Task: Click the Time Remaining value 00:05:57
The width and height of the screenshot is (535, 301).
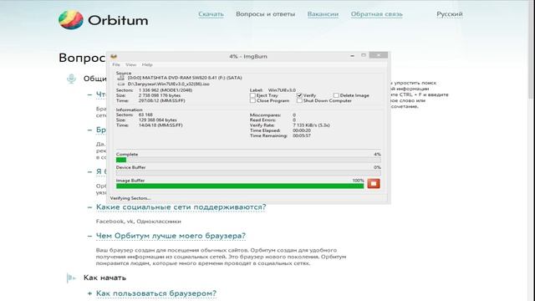Action: [x=302, y=135]
